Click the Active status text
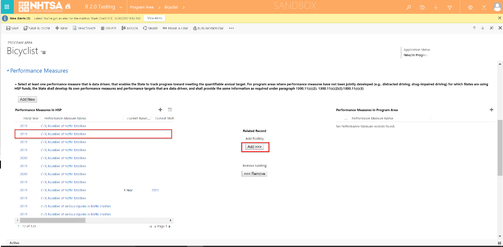Viewport: 503px width, 247px height. click(x=14, y=243)
